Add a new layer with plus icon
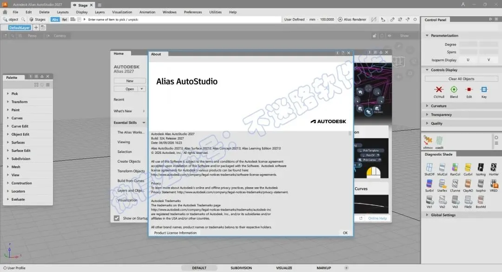This screenshot has height=272, width=502. pos(36,28)
